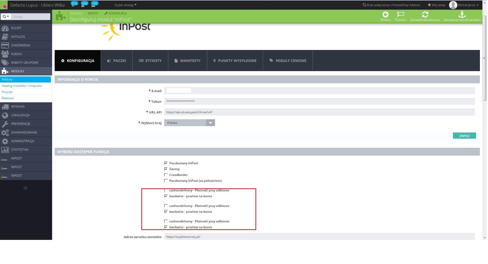The image size is (488, 264).
Task: Select the Punkty wysyłkowe tab
Action: 235,61
